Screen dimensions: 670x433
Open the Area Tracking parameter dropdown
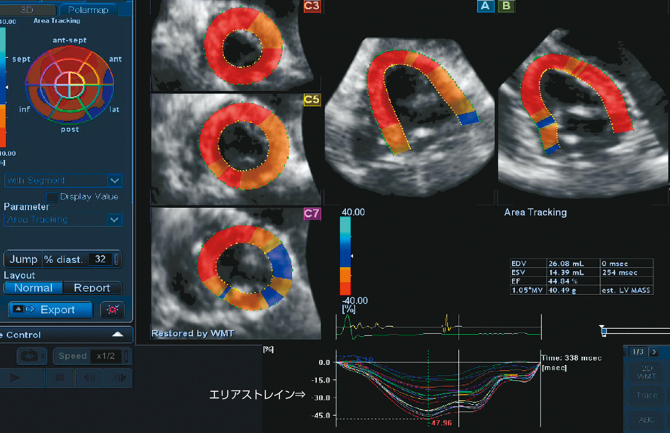pyautogui.click(x=114, y=220)
